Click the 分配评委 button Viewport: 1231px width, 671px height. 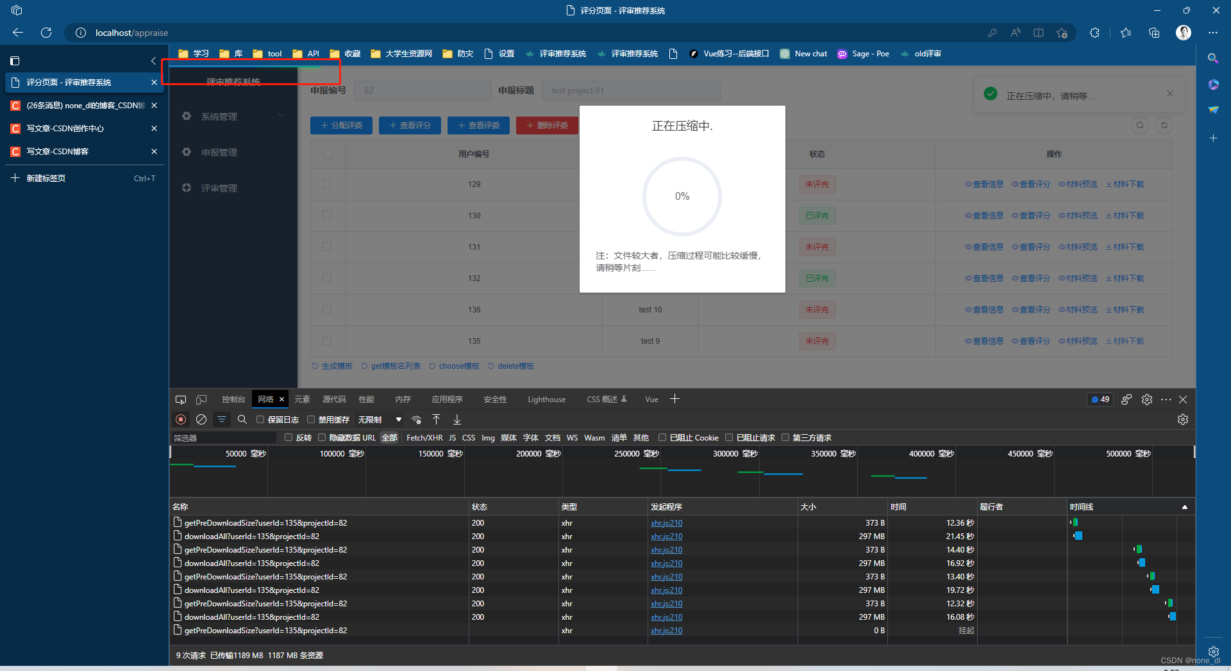[342, 125]
